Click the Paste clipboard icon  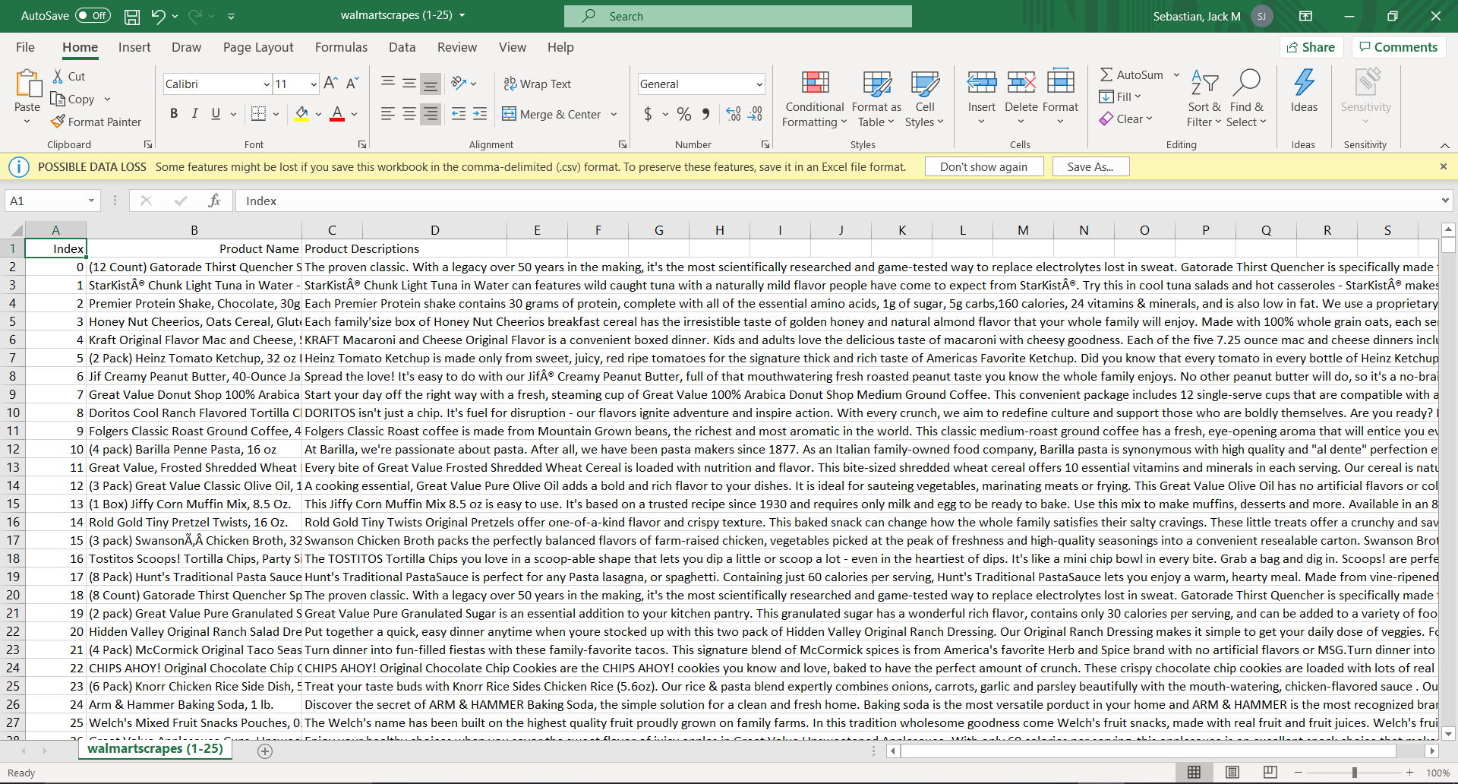(x=27, y=84)
